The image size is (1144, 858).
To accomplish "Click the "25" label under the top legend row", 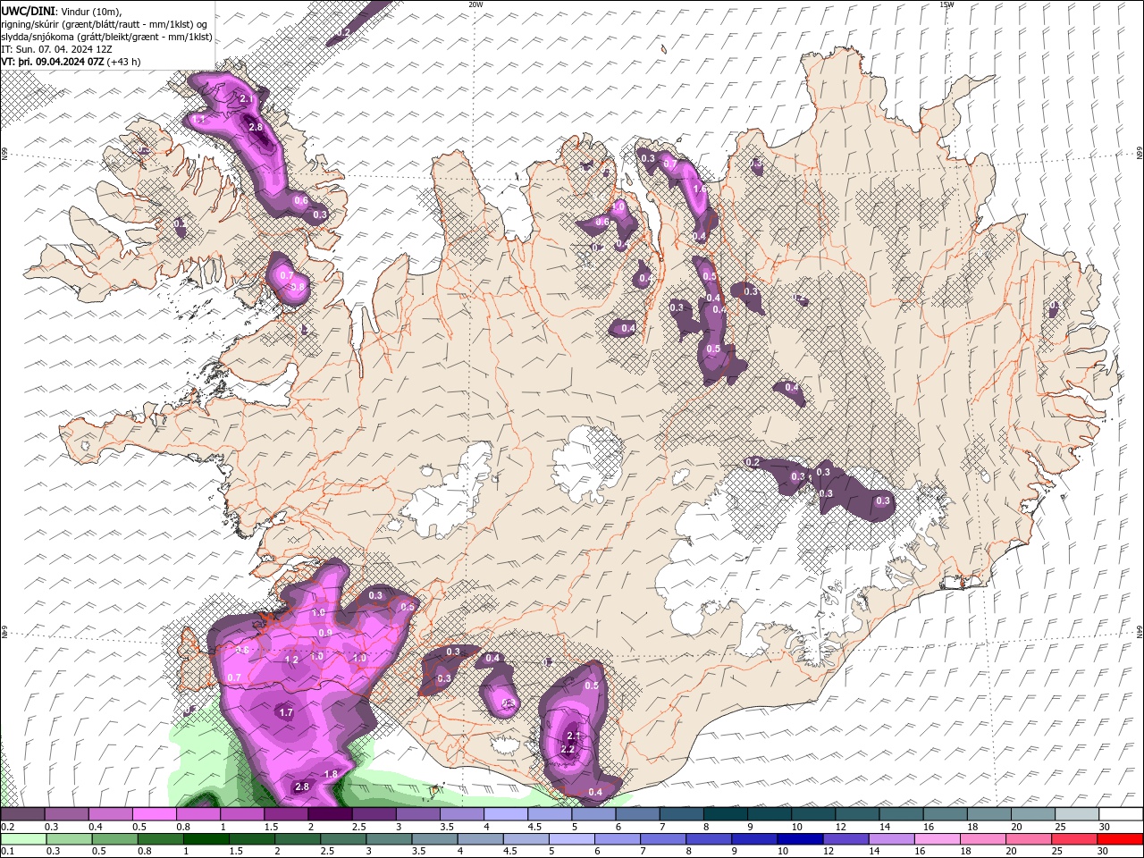I will pos(1059,827).
